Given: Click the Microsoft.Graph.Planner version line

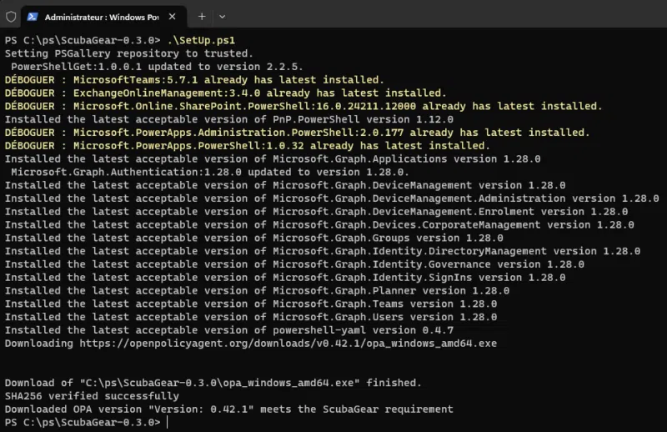Looking at the screenshot, I should 257,291.
